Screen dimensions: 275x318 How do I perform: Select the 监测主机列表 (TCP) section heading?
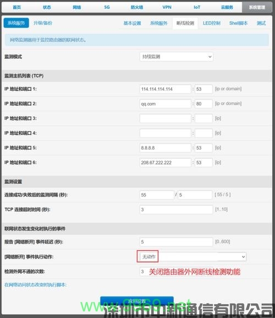pyautogui.click(x=24, y=76)
